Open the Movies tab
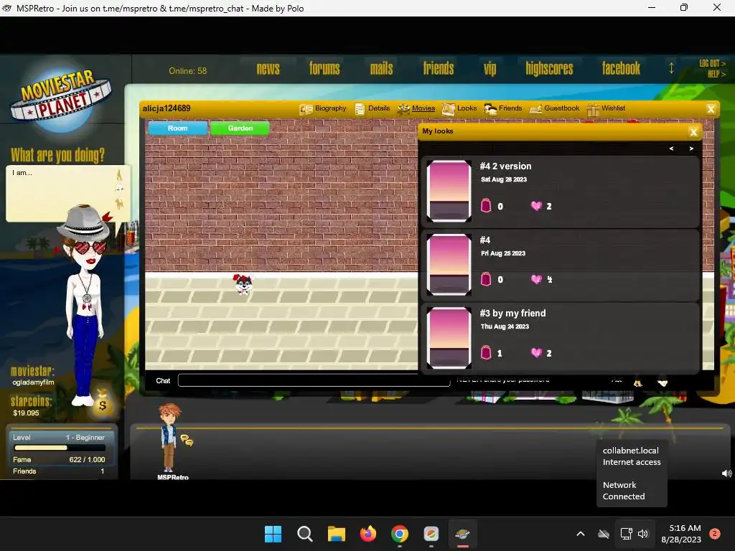Screen dimensions: 735x551 (416, 109)
